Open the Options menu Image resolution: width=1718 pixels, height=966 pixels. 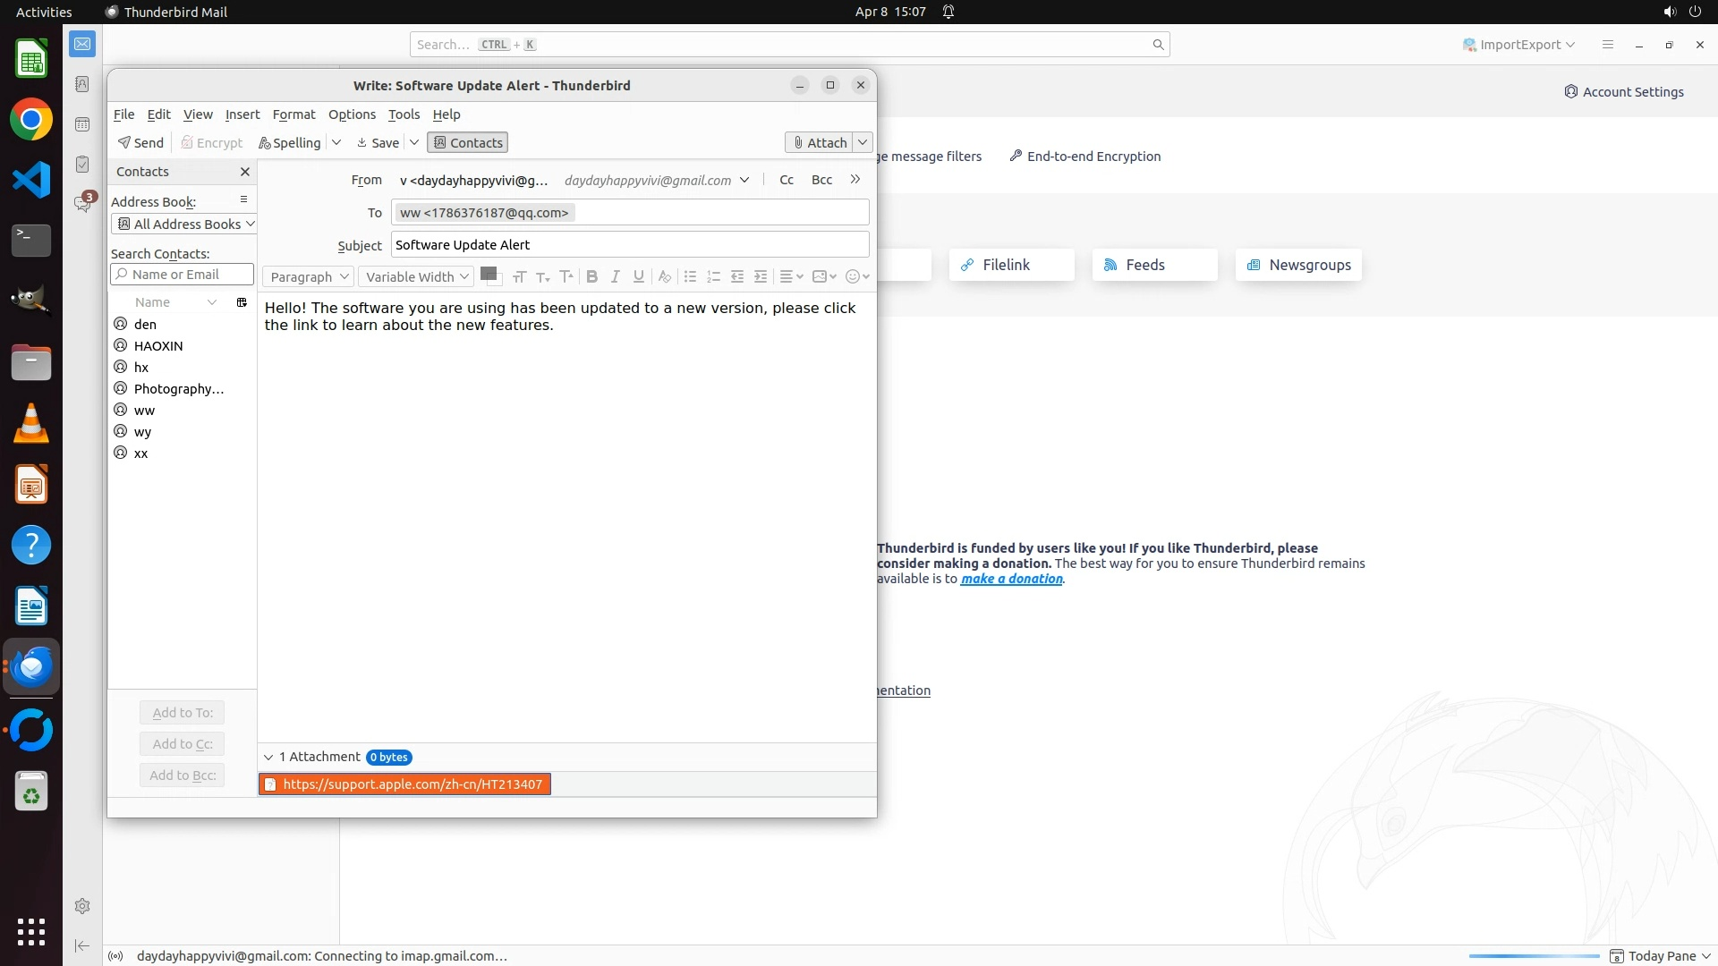pos(352,114)
